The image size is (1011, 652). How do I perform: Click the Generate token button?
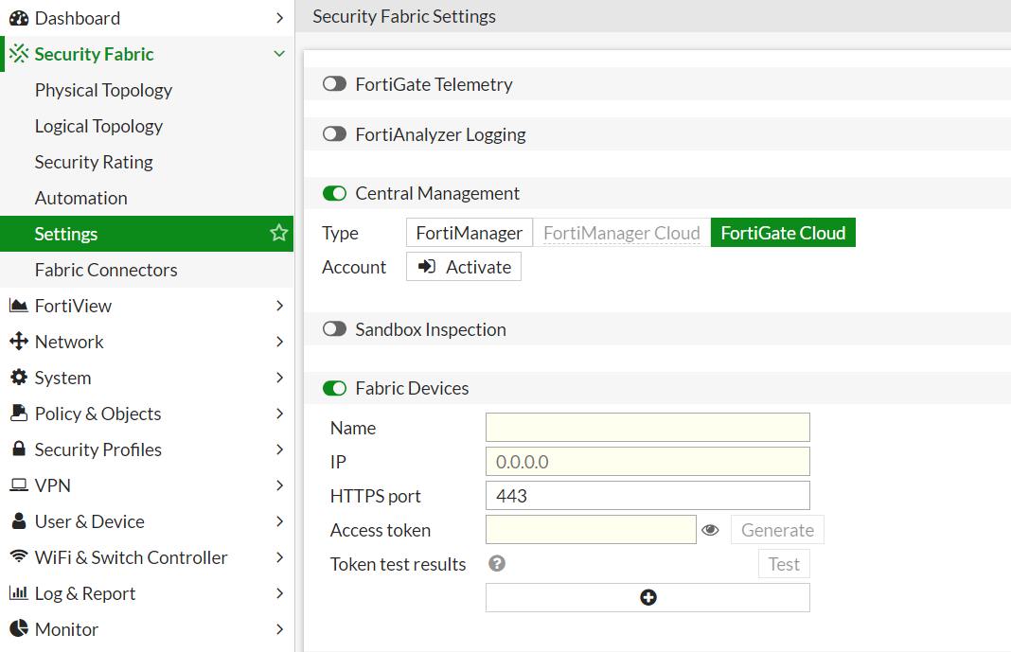click(x=777, y=530)
